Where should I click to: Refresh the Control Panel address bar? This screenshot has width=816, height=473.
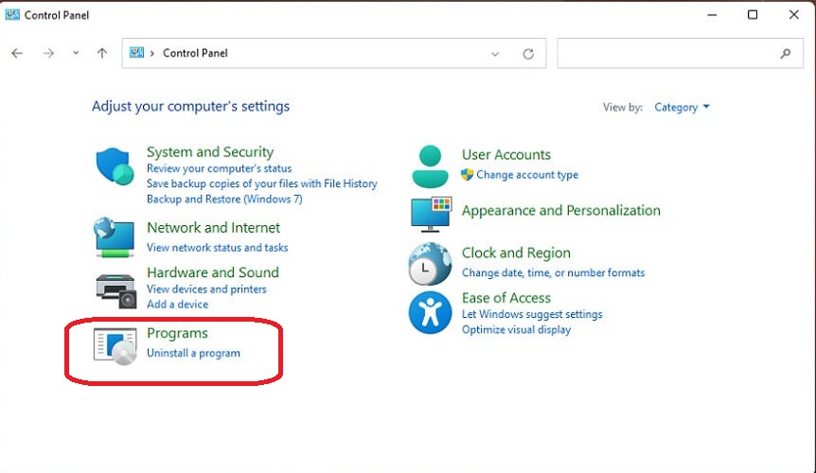point(528,54)
